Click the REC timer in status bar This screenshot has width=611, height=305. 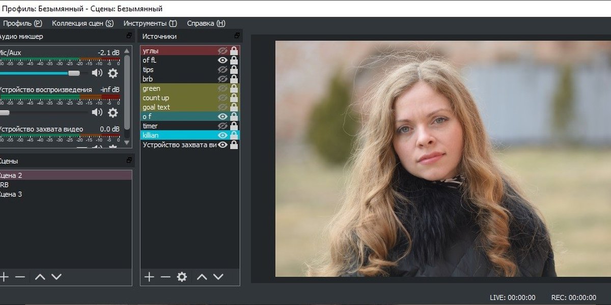click(573, 297)
